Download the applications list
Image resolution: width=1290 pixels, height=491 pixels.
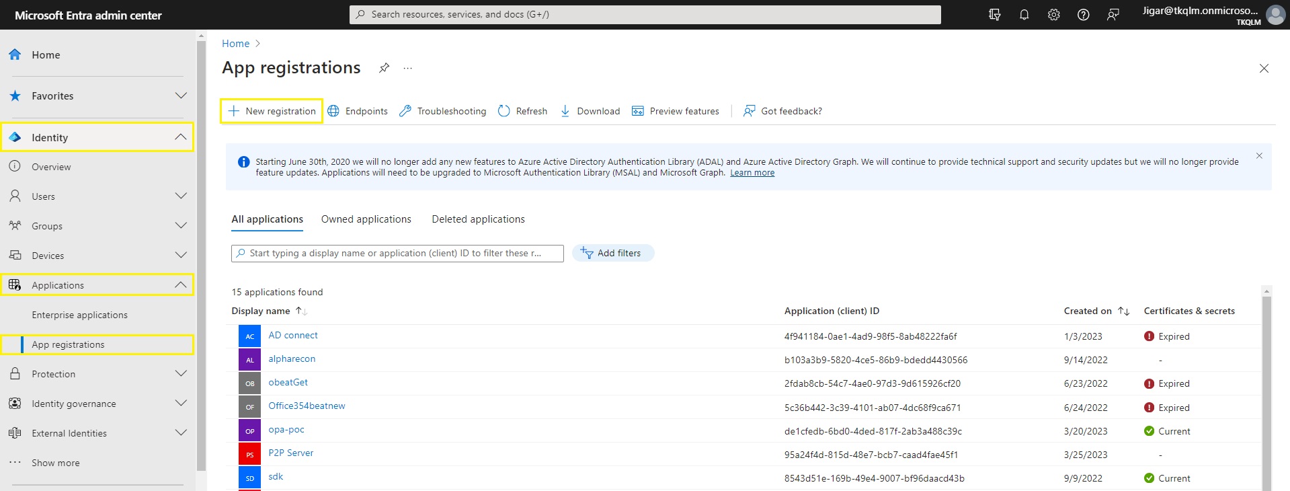coord(590,111)
